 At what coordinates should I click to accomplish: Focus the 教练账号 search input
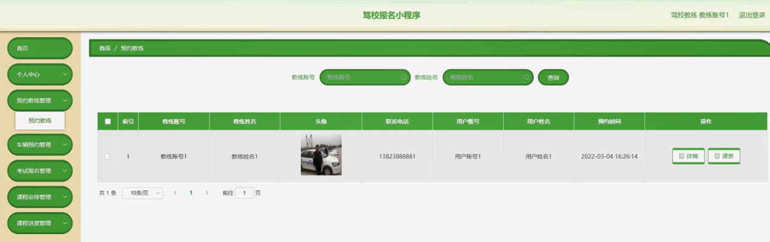pyautogui.click(x=365, y=78)
